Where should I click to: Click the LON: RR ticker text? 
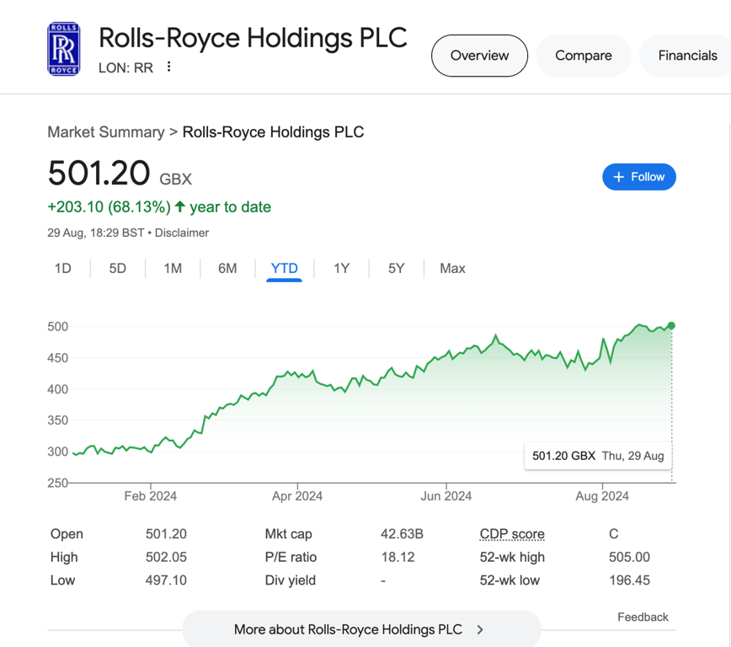(x=125, y=67)
